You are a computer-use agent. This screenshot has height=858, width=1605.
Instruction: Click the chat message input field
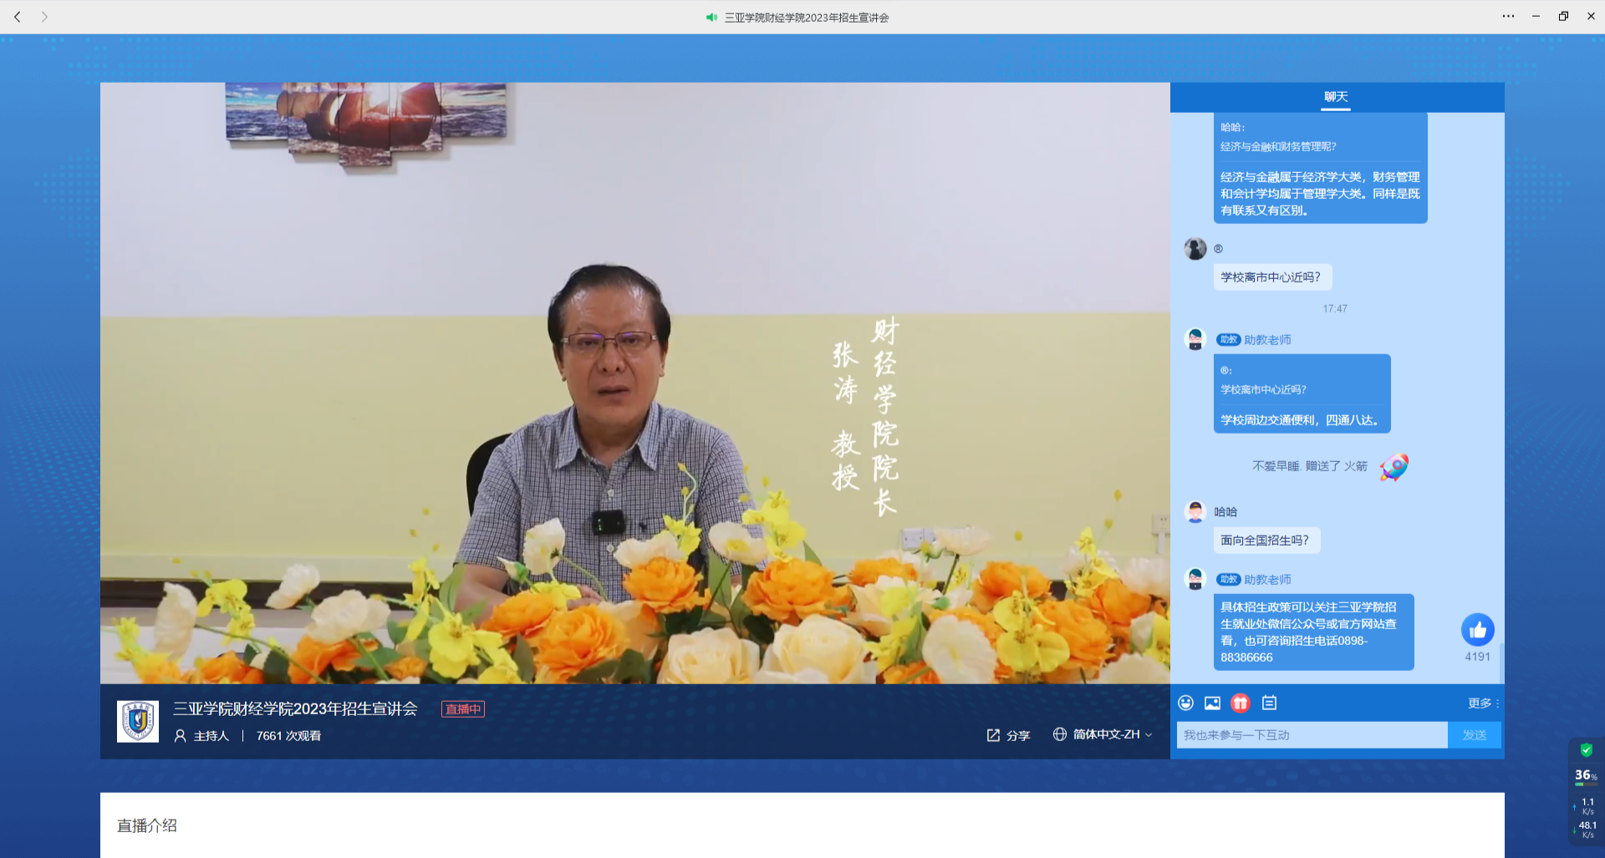[1312, 735]
